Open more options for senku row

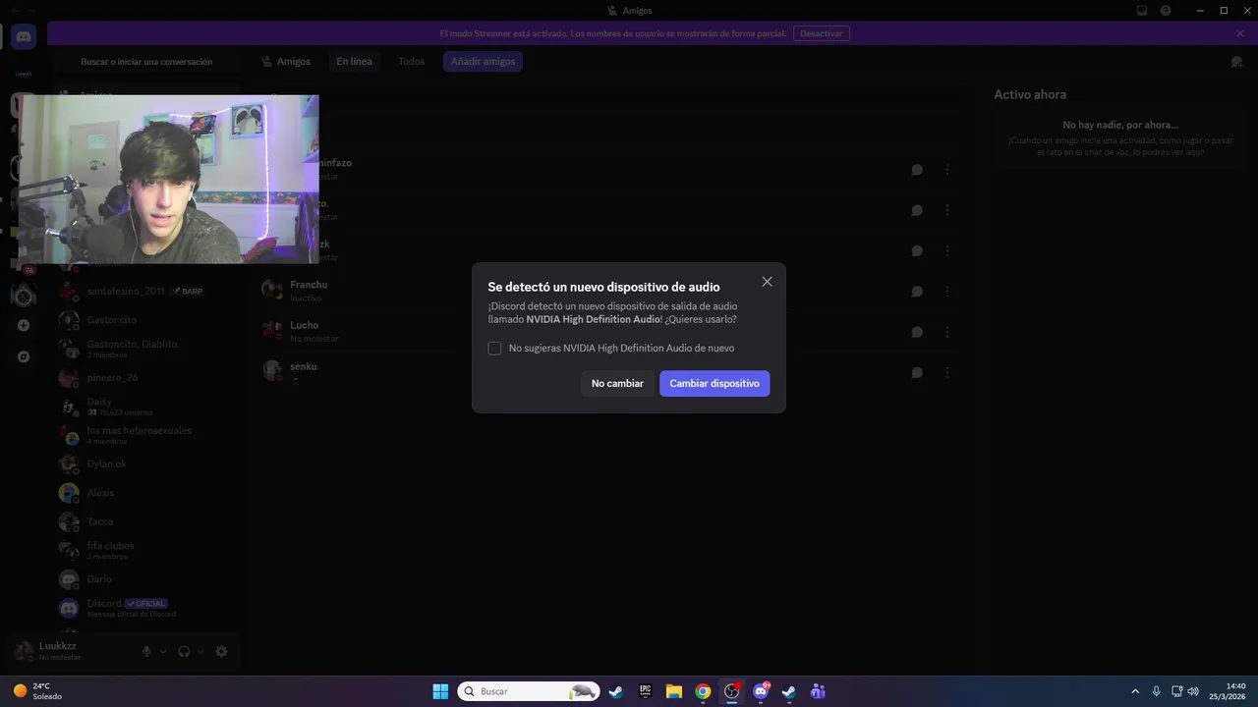click(947, 373)
